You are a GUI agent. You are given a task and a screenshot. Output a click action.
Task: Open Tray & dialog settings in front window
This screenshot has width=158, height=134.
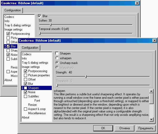pos(35,63)
